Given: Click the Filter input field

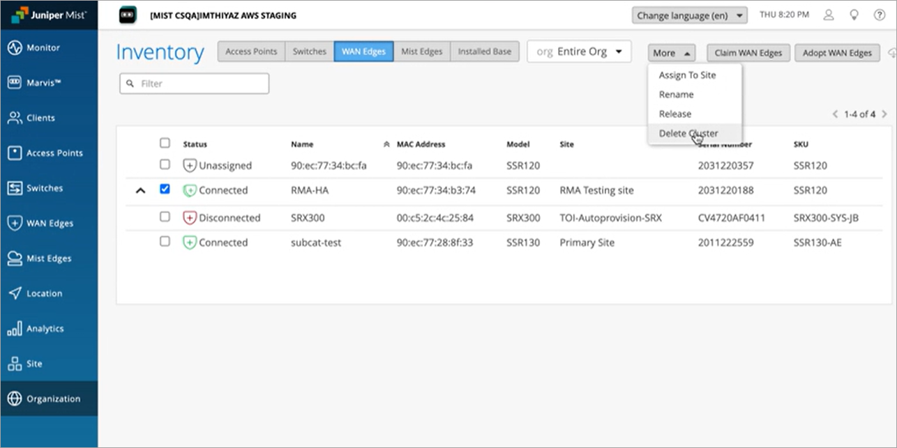Looking at the screenshot, I should pos(194,84).
